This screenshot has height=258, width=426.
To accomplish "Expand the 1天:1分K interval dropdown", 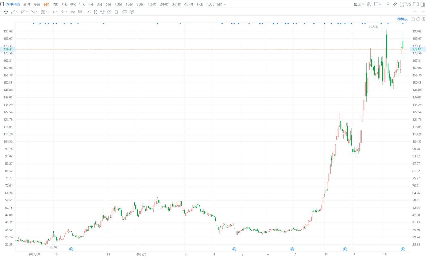I will pos(216,4).
